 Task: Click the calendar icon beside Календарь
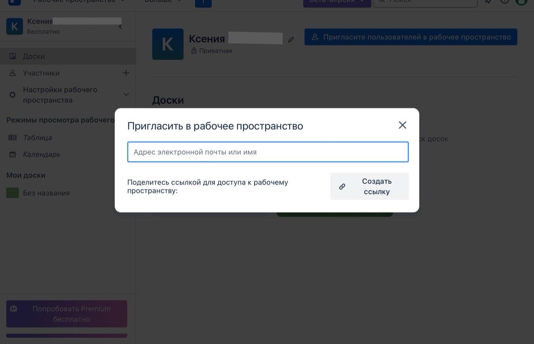(13, 154)
